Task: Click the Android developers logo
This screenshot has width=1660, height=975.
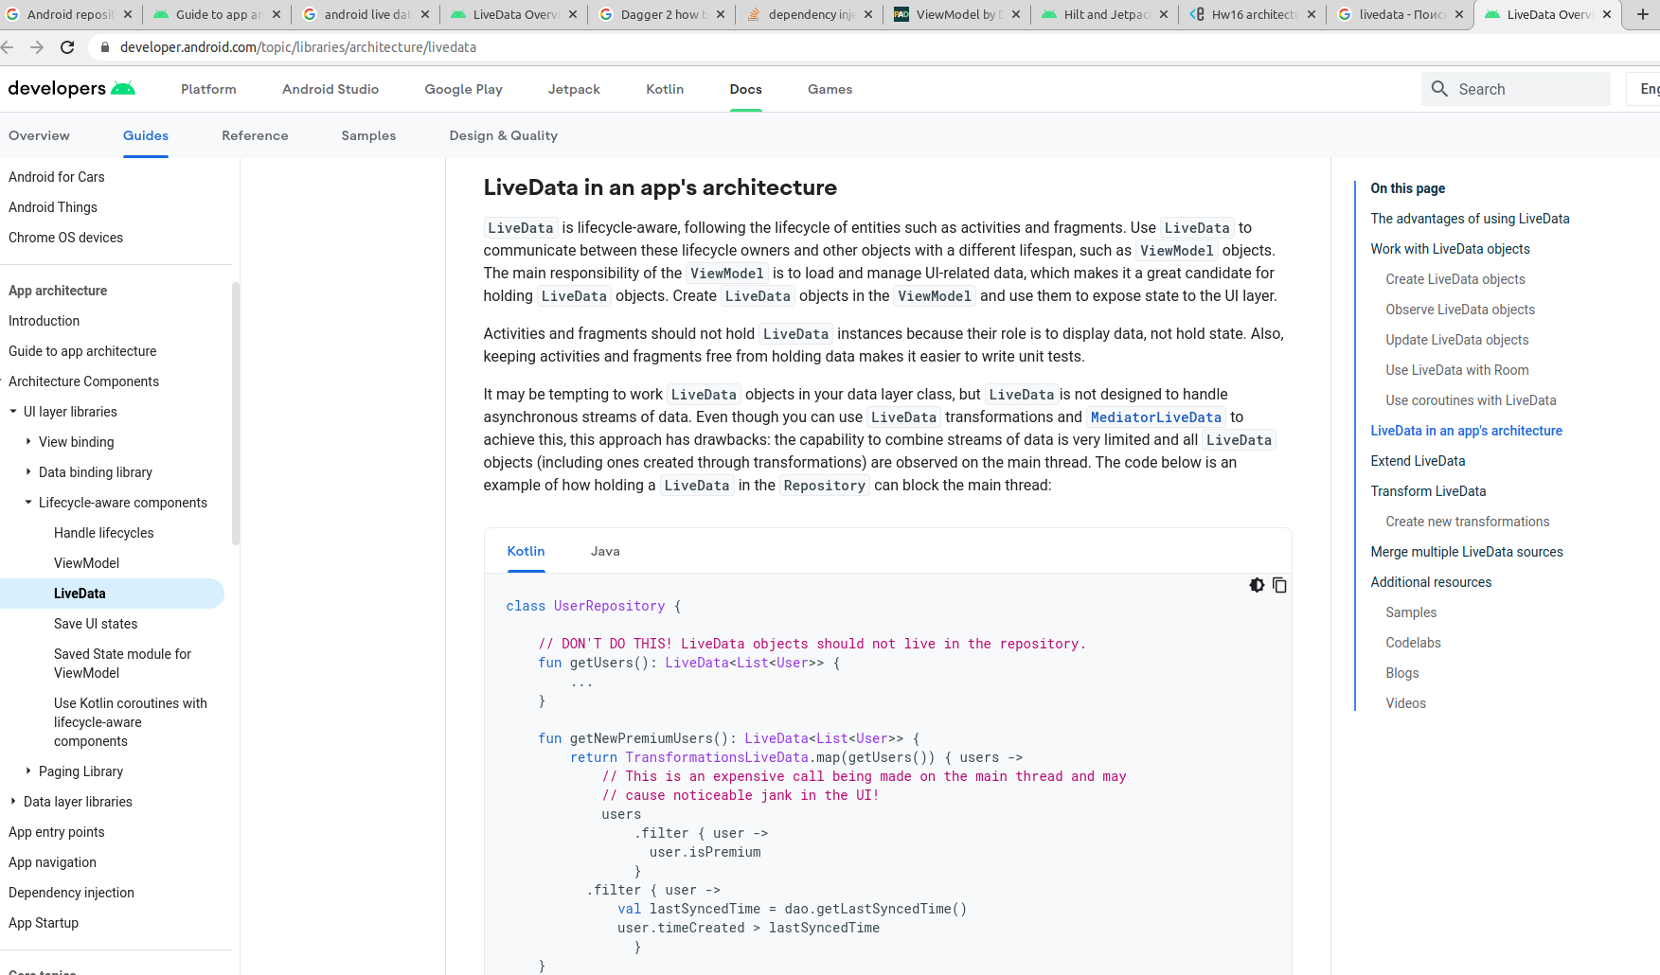Action: click(x=72, y=89)
